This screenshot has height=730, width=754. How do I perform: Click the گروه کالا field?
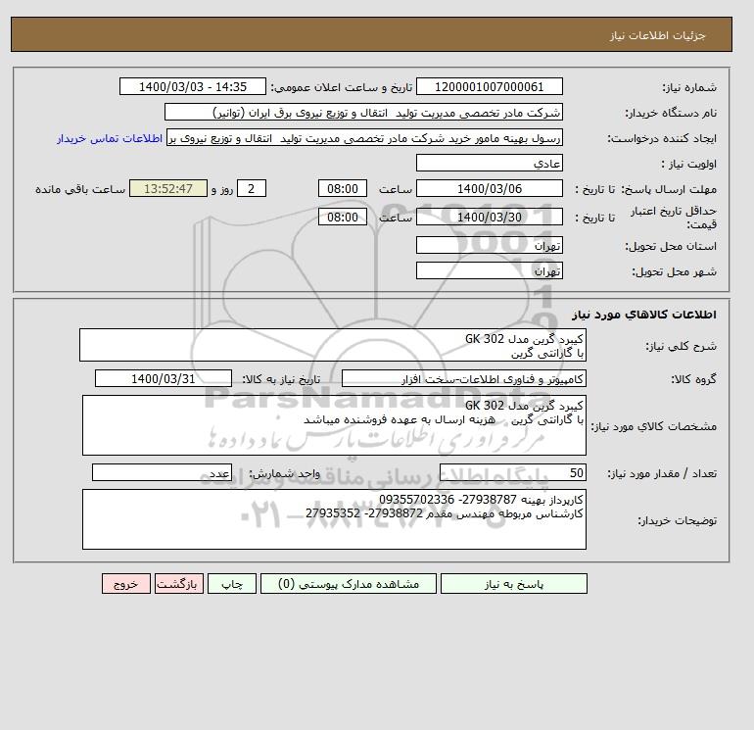click(463, 378)
